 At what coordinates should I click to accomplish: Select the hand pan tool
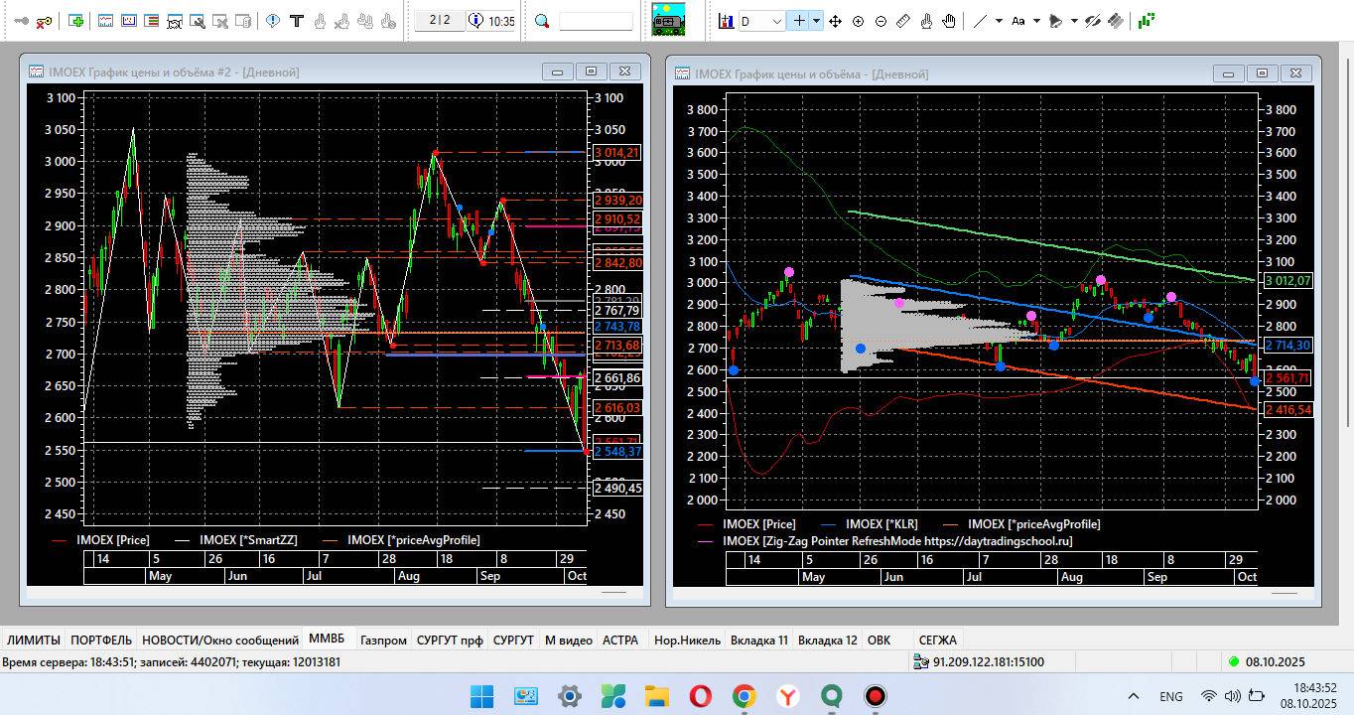tap(949, 21)
